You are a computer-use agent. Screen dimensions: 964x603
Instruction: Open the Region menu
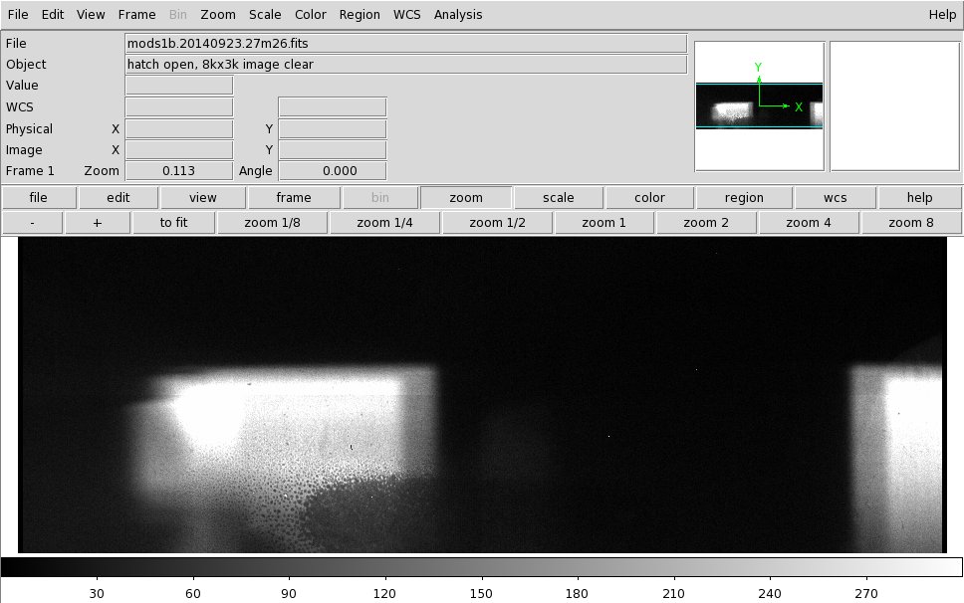360,14
